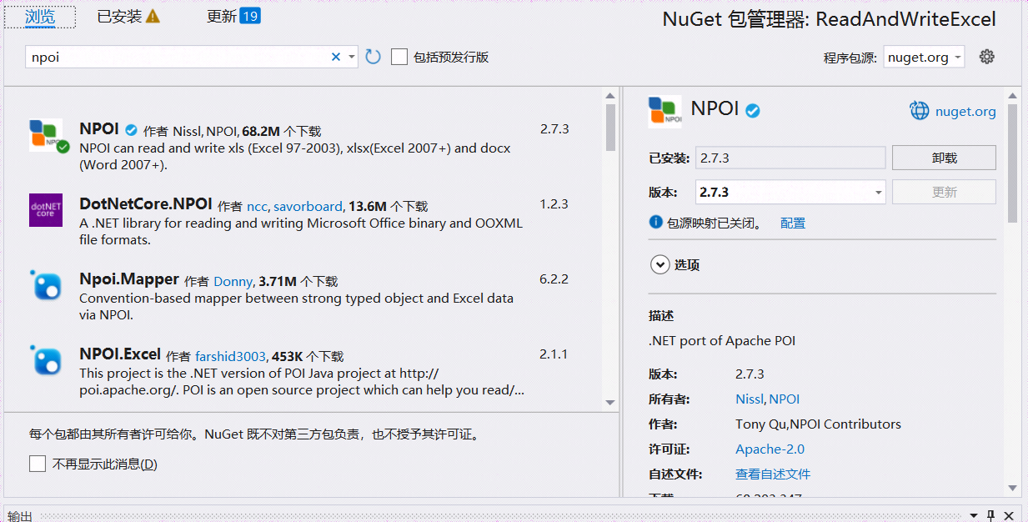Click version 2.1.1 of NPOI.Excel

554,354
